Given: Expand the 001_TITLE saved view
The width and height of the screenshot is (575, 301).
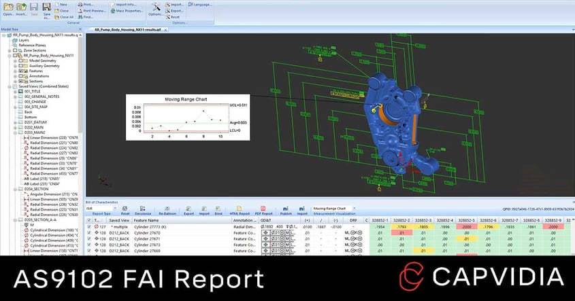Looking at the screenshot, I should tap(15, 91).
